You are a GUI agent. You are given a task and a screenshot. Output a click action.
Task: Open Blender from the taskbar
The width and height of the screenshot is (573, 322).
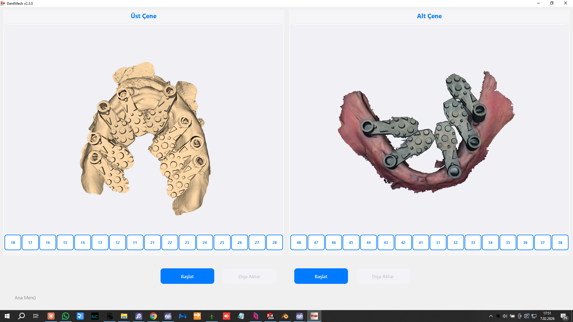tap(285, 316)
